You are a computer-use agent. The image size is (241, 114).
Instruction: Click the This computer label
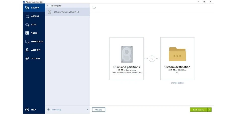tap(55, 6)
